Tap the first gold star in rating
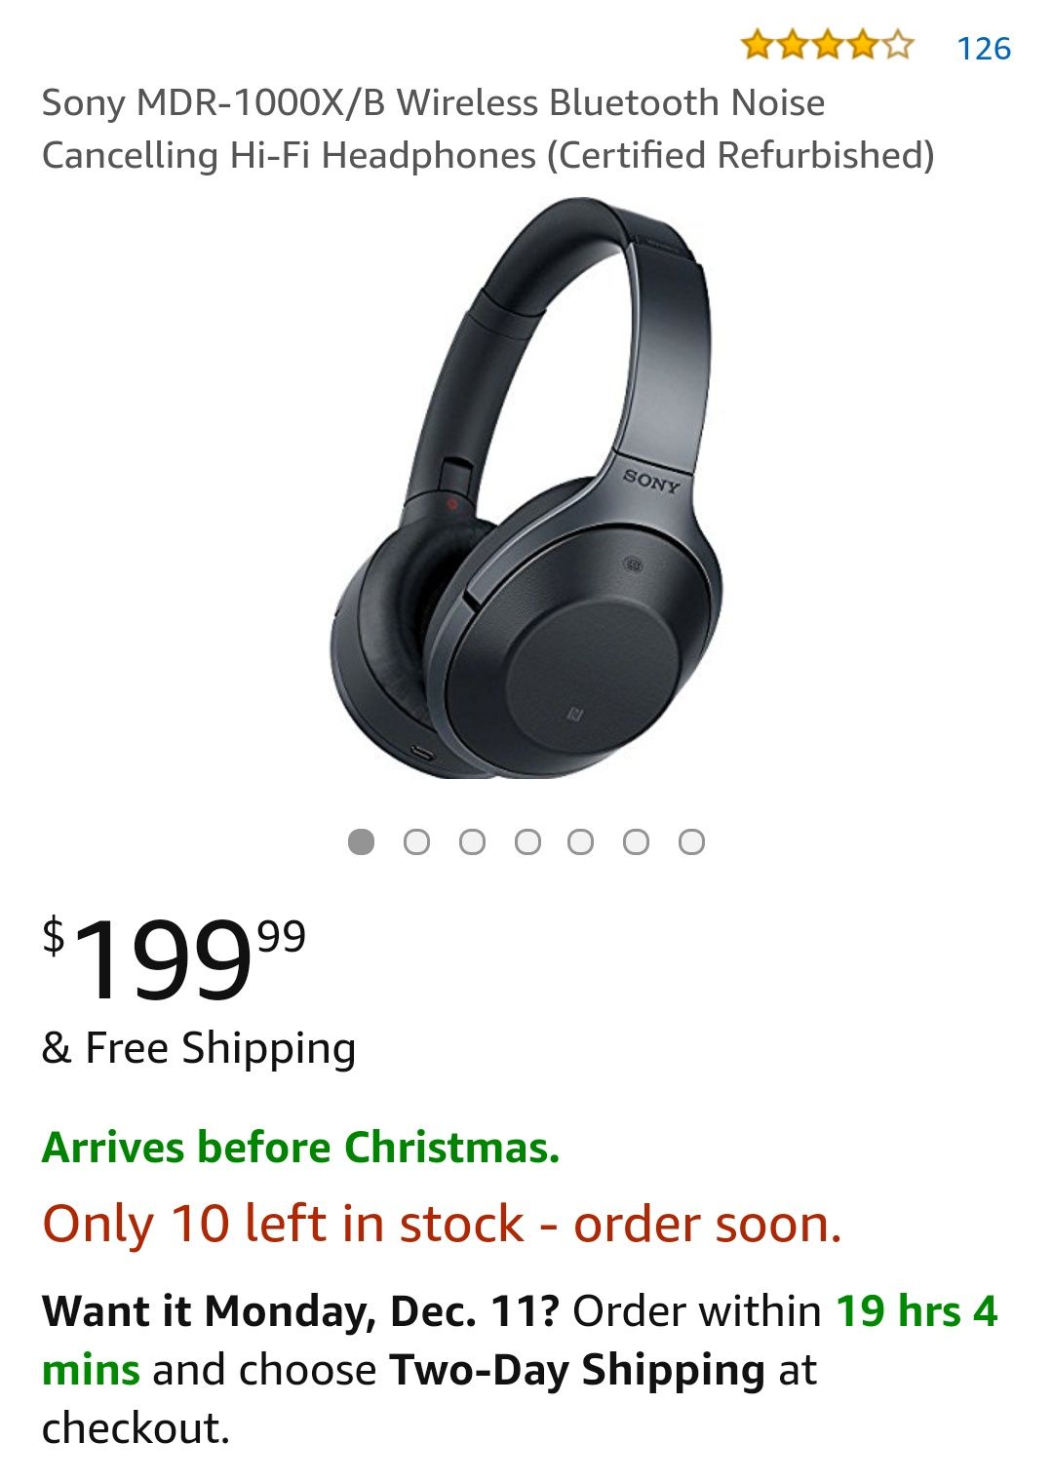1053x1482 pixels. click(x=757, y=45)
